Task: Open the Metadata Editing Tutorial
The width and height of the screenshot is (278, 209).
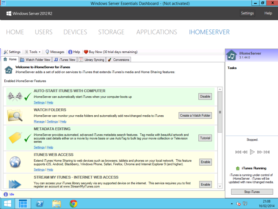Action: [205, 138]
